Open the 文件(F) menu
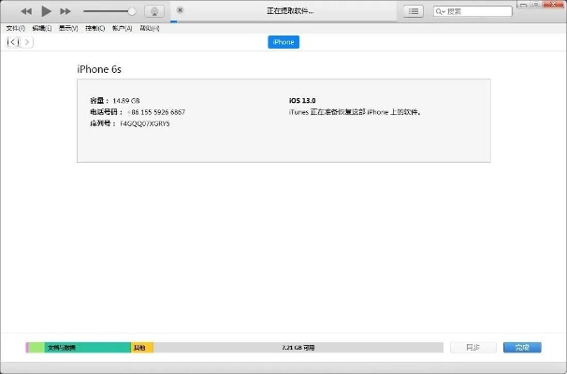Screen dimensions: 567x374 (15, 28)
